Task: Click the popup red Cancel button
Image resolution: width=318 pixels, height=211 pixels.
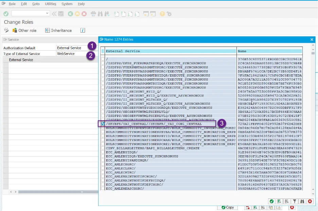Action: (310, 201)
